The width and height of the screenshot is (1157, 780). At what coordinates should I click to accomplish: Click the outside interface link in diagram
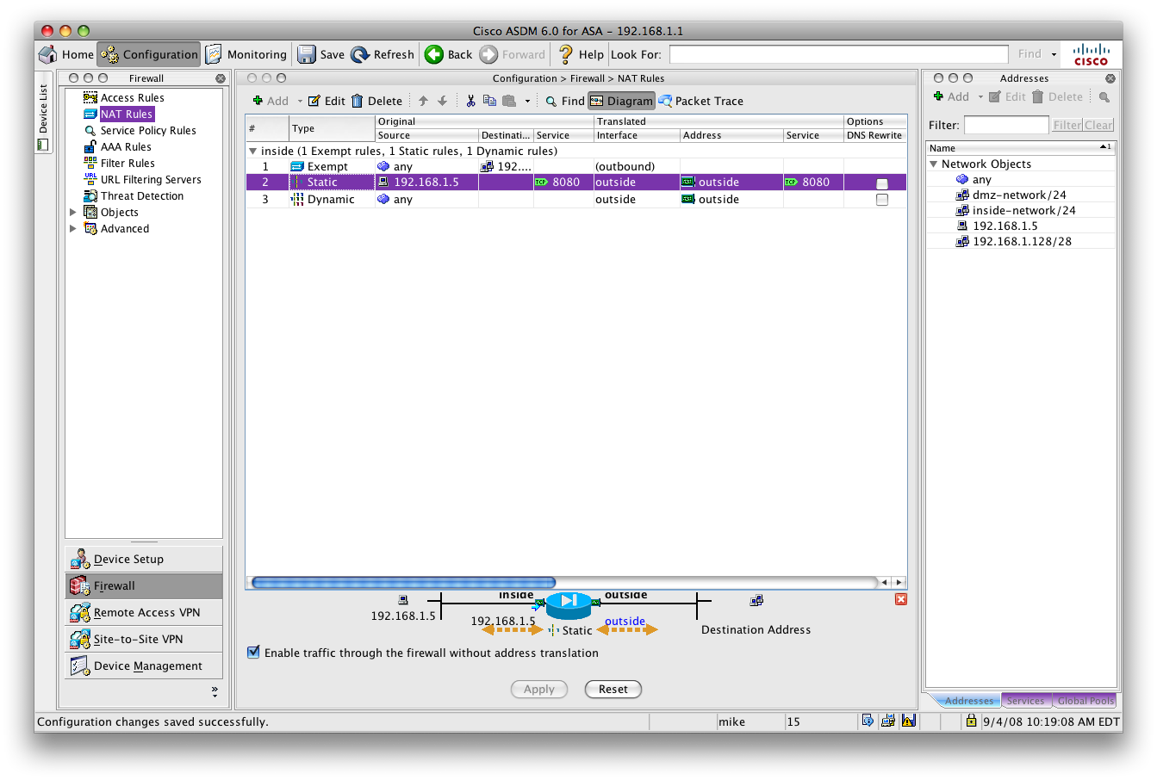625,621
